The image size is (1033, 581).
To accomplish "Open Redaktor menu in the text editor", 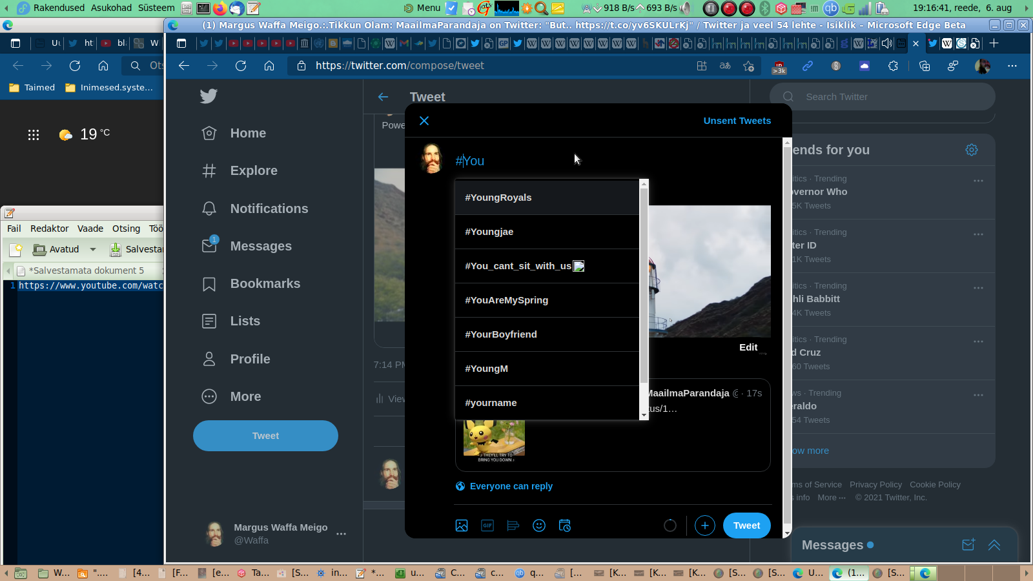I will coord(50,229).
